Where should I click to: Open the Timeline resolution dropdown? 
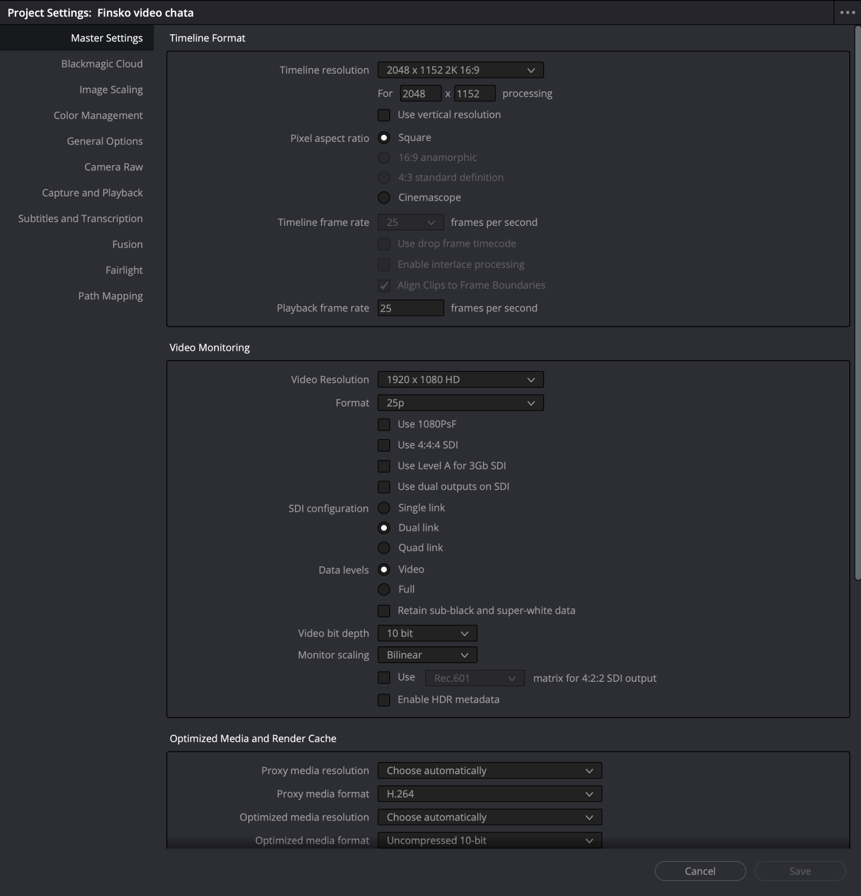pyautogui.click(x=460, y=70)
